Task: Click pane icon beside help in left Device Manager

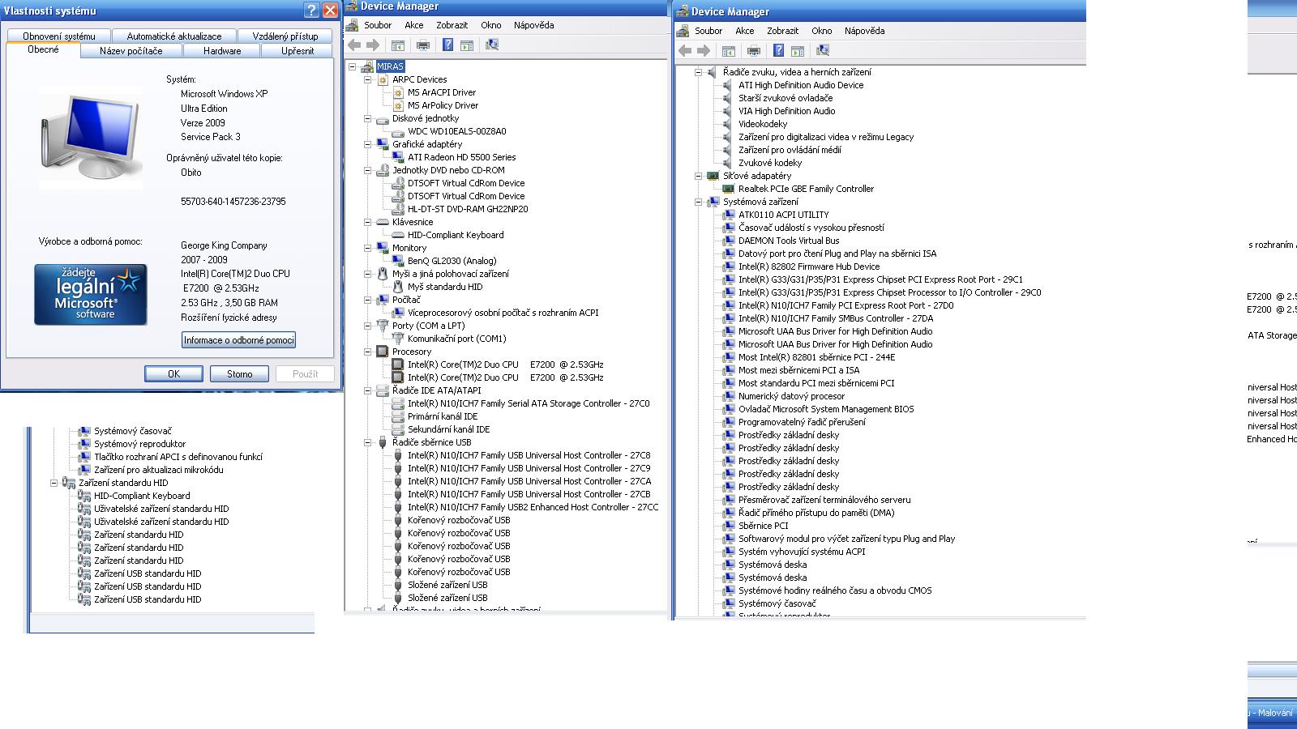Action: pos(467,45)
